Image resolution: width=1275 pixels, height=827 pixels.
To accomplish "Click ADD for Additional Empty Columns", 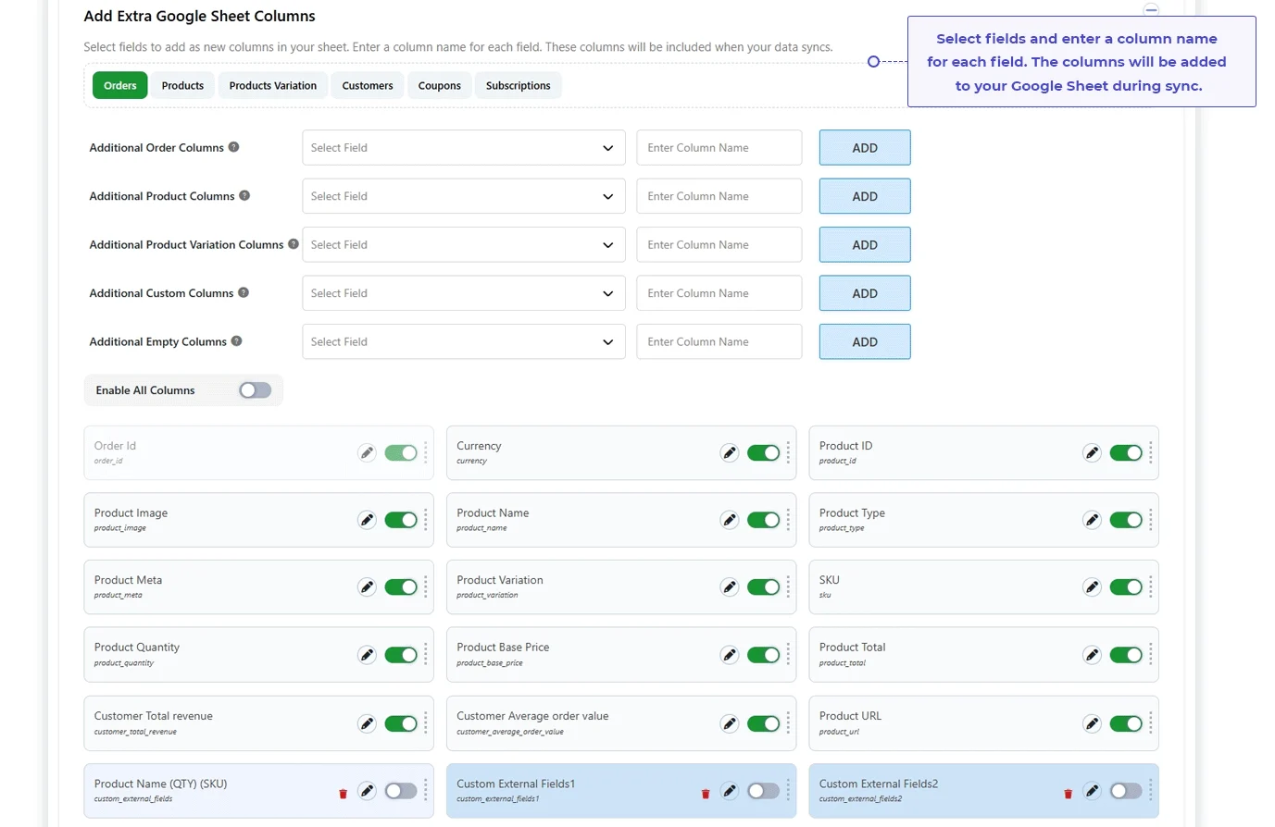I will 865,341.
